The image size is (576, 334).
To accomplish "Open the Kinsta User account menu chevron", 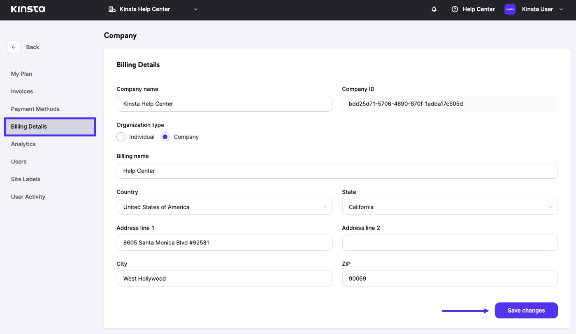I will point(561,9).
